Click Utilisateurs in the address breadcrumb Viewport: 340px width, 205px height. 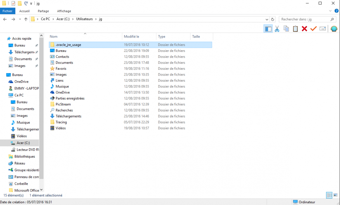[x=84, y=19]
